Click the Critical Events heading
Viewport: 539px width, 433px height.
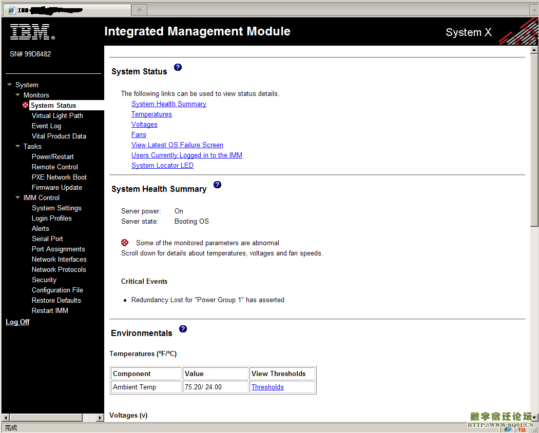tap(144, 282)
